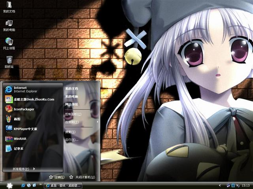
Task: Click 关闭计算机(U) shut down button
Action: click(x=82, y=177)
